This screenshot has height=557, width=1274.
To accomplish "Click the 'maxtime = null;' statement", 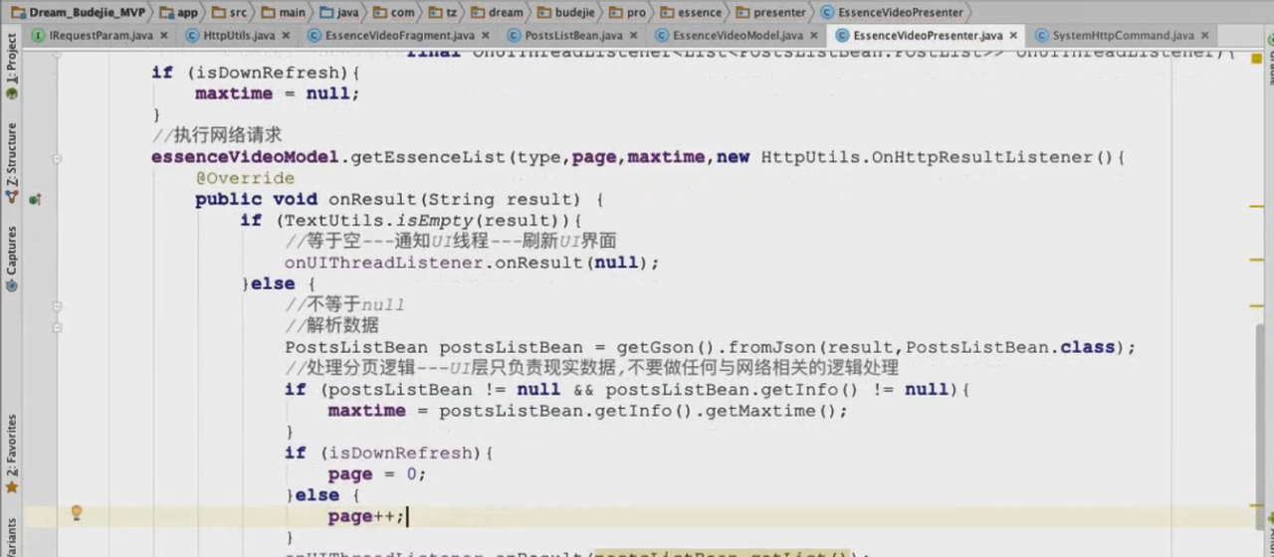I will 278,93.
